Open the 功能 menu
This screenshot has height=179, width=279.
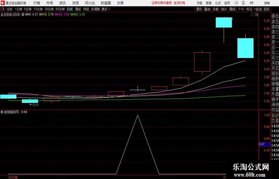tap(200, 3)
